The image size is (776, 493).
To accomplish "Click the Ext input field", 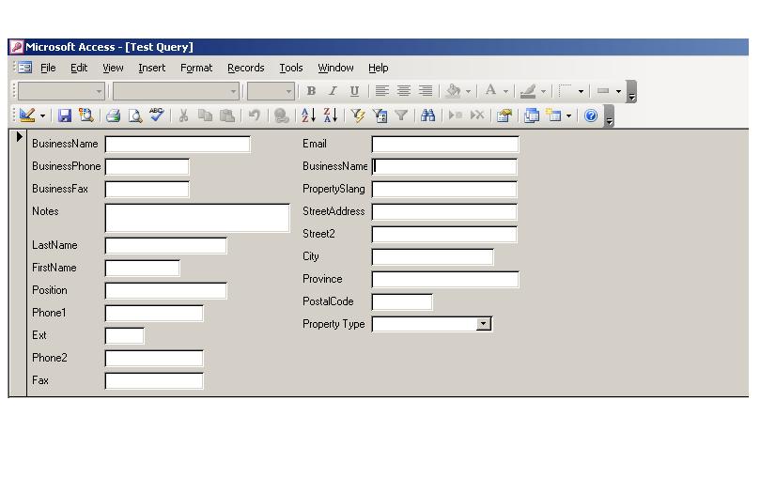I will [124, 336].
